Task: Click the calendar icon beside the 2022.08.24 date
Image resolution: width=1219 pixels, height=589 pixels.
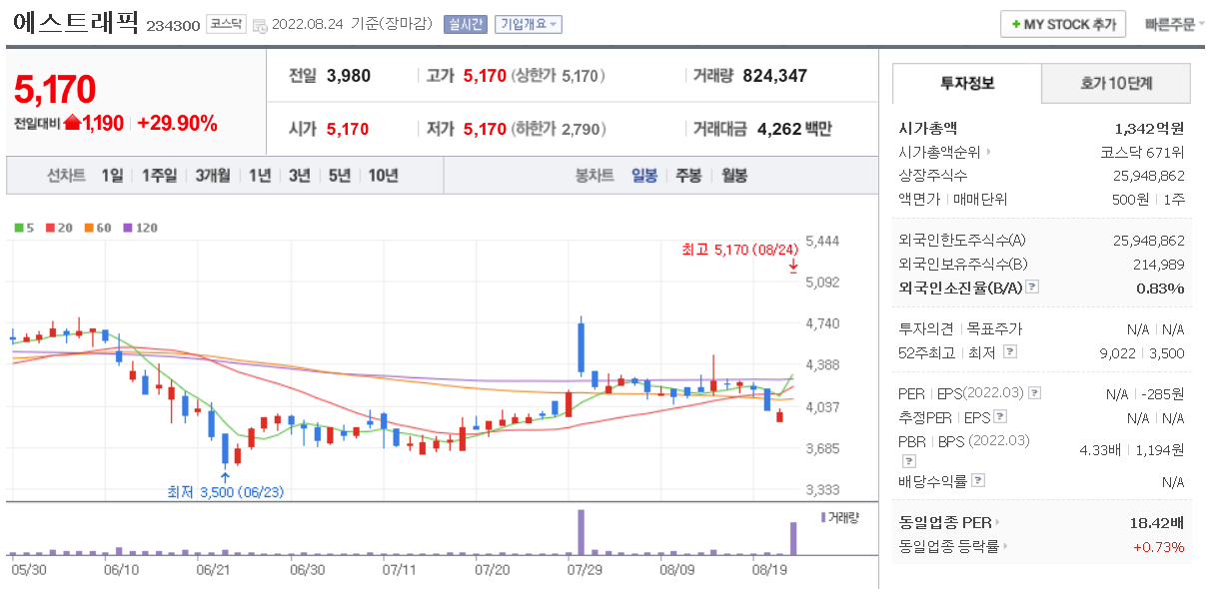Action: 260,25
